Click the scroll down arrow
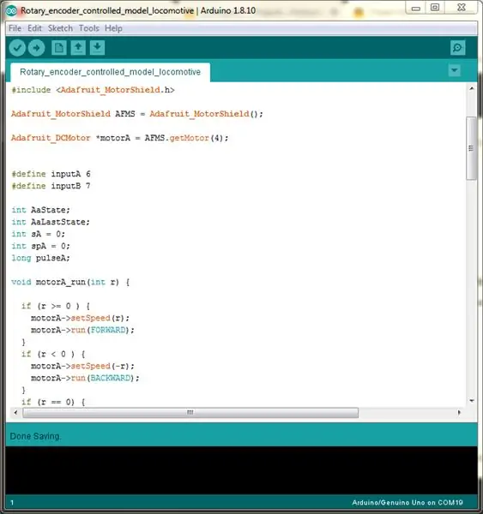The height and width of the screenshot is (514, 483). pos(472,401)
